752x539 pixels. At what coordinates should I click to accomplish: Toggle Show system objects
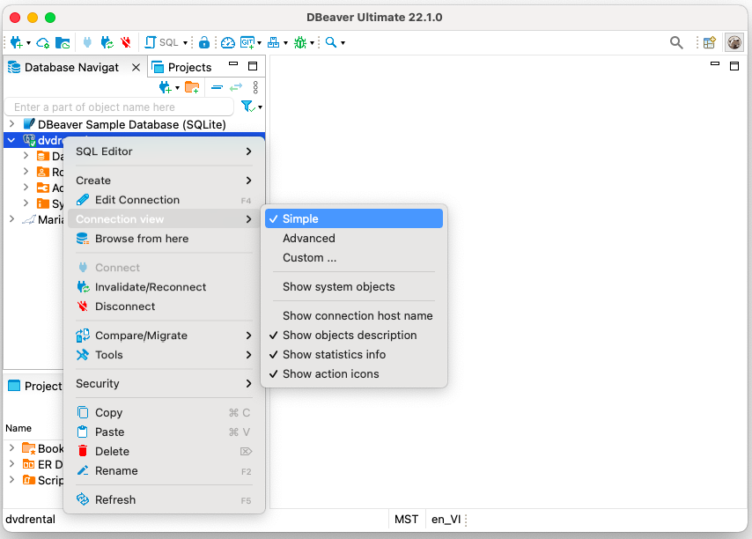[x=354, y=287]
